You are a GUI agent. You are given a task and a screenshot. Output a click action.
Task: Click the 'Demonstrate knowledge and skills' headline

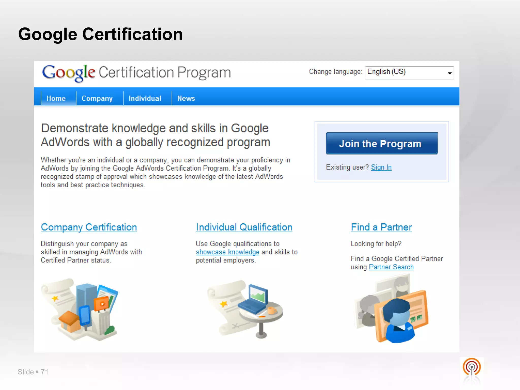[155, 135]
